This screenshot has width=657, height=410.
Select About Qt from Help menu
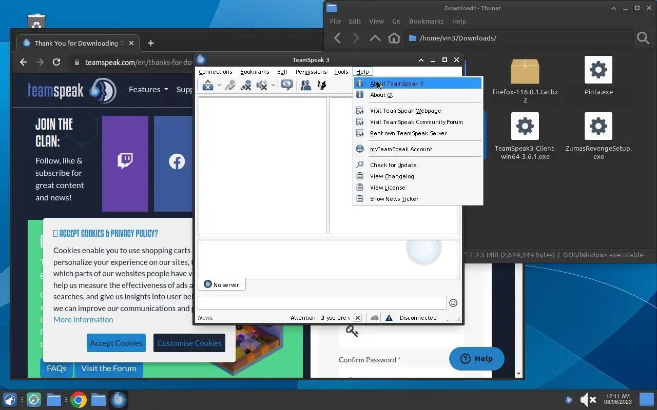tap(418, 95)
